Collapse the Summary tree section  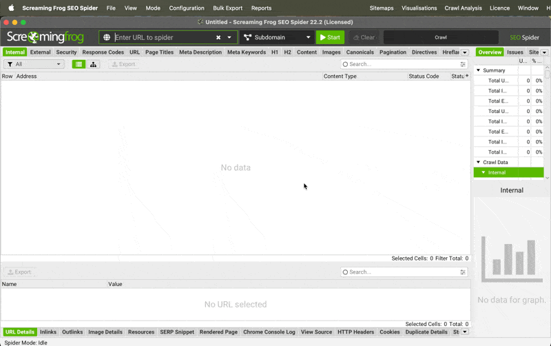[479, 70]
